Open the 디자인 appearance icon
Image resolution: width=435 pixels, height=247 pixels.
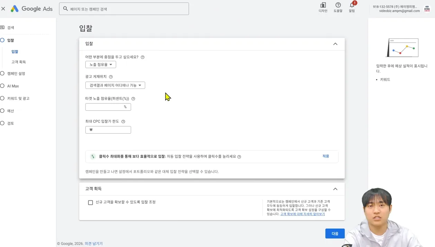[x=323, y=7]
